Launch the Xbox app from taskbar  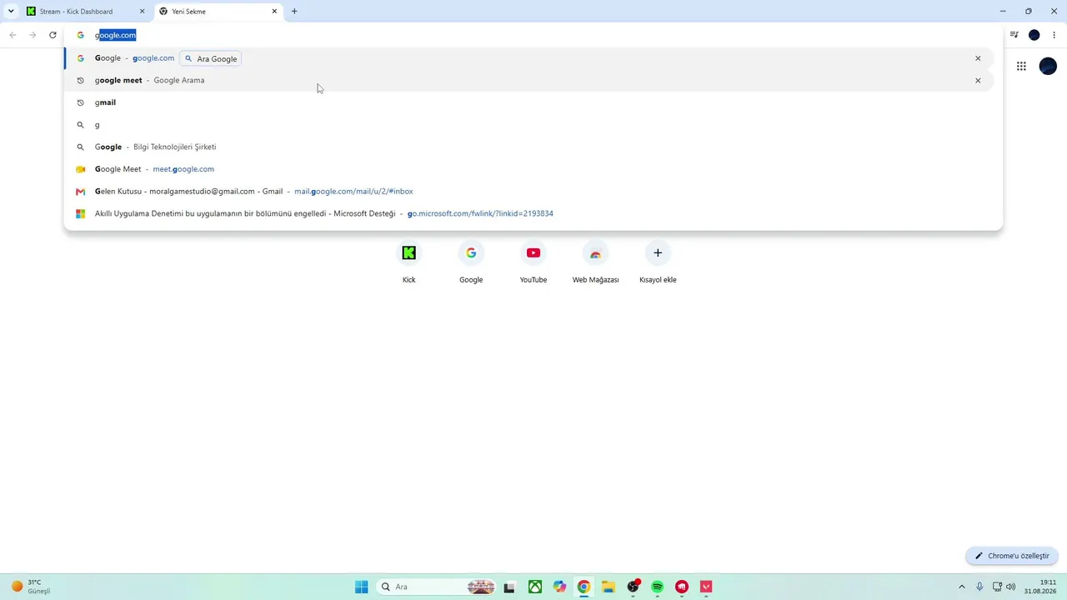(535, 587)
